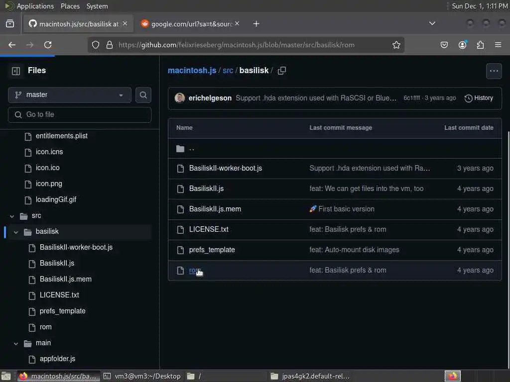
Task: Open the Places menu
Action: pos(70,6)
